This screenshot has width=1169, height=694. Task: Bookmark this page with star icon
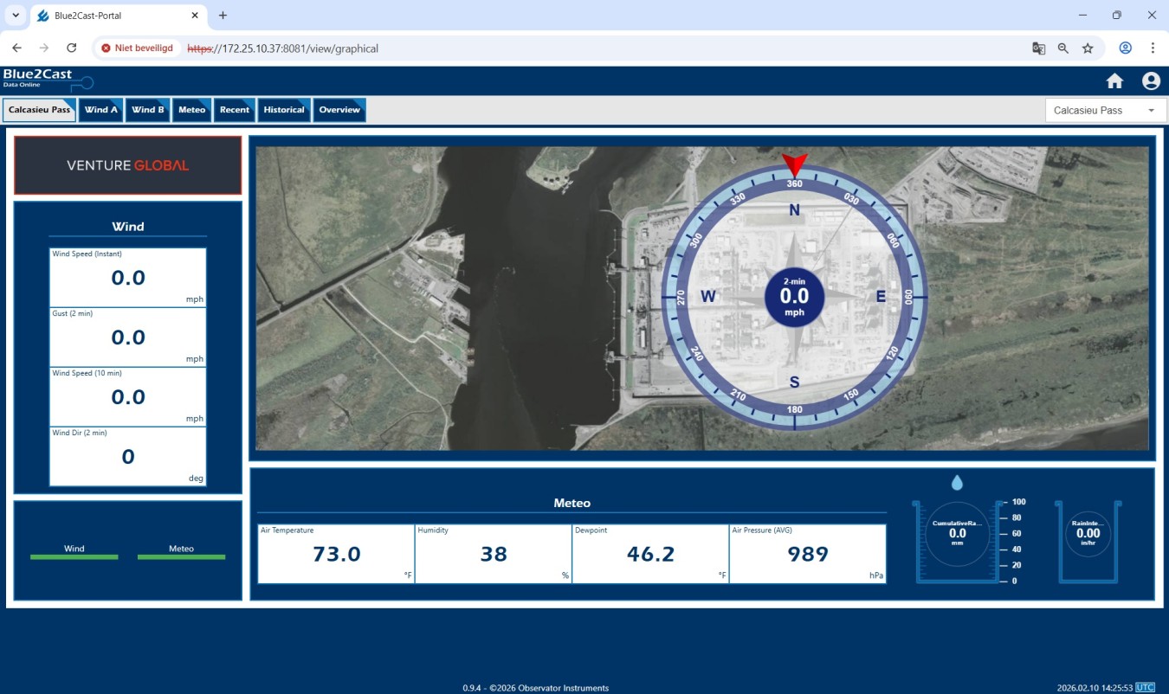pyautogui.click(x=1088, y=48)
